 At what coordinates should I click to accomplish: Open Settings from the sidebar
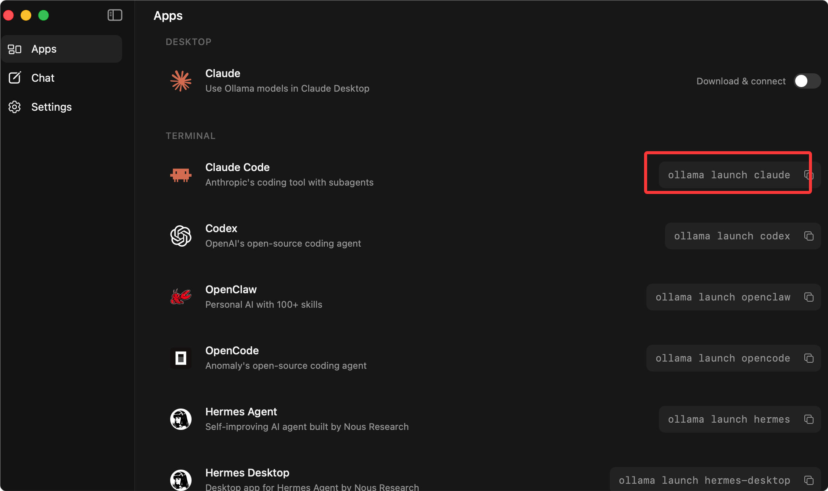(62, 107)
